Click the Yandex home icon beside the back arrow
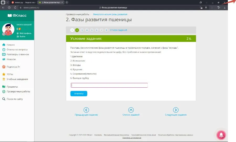 [9, 8]
